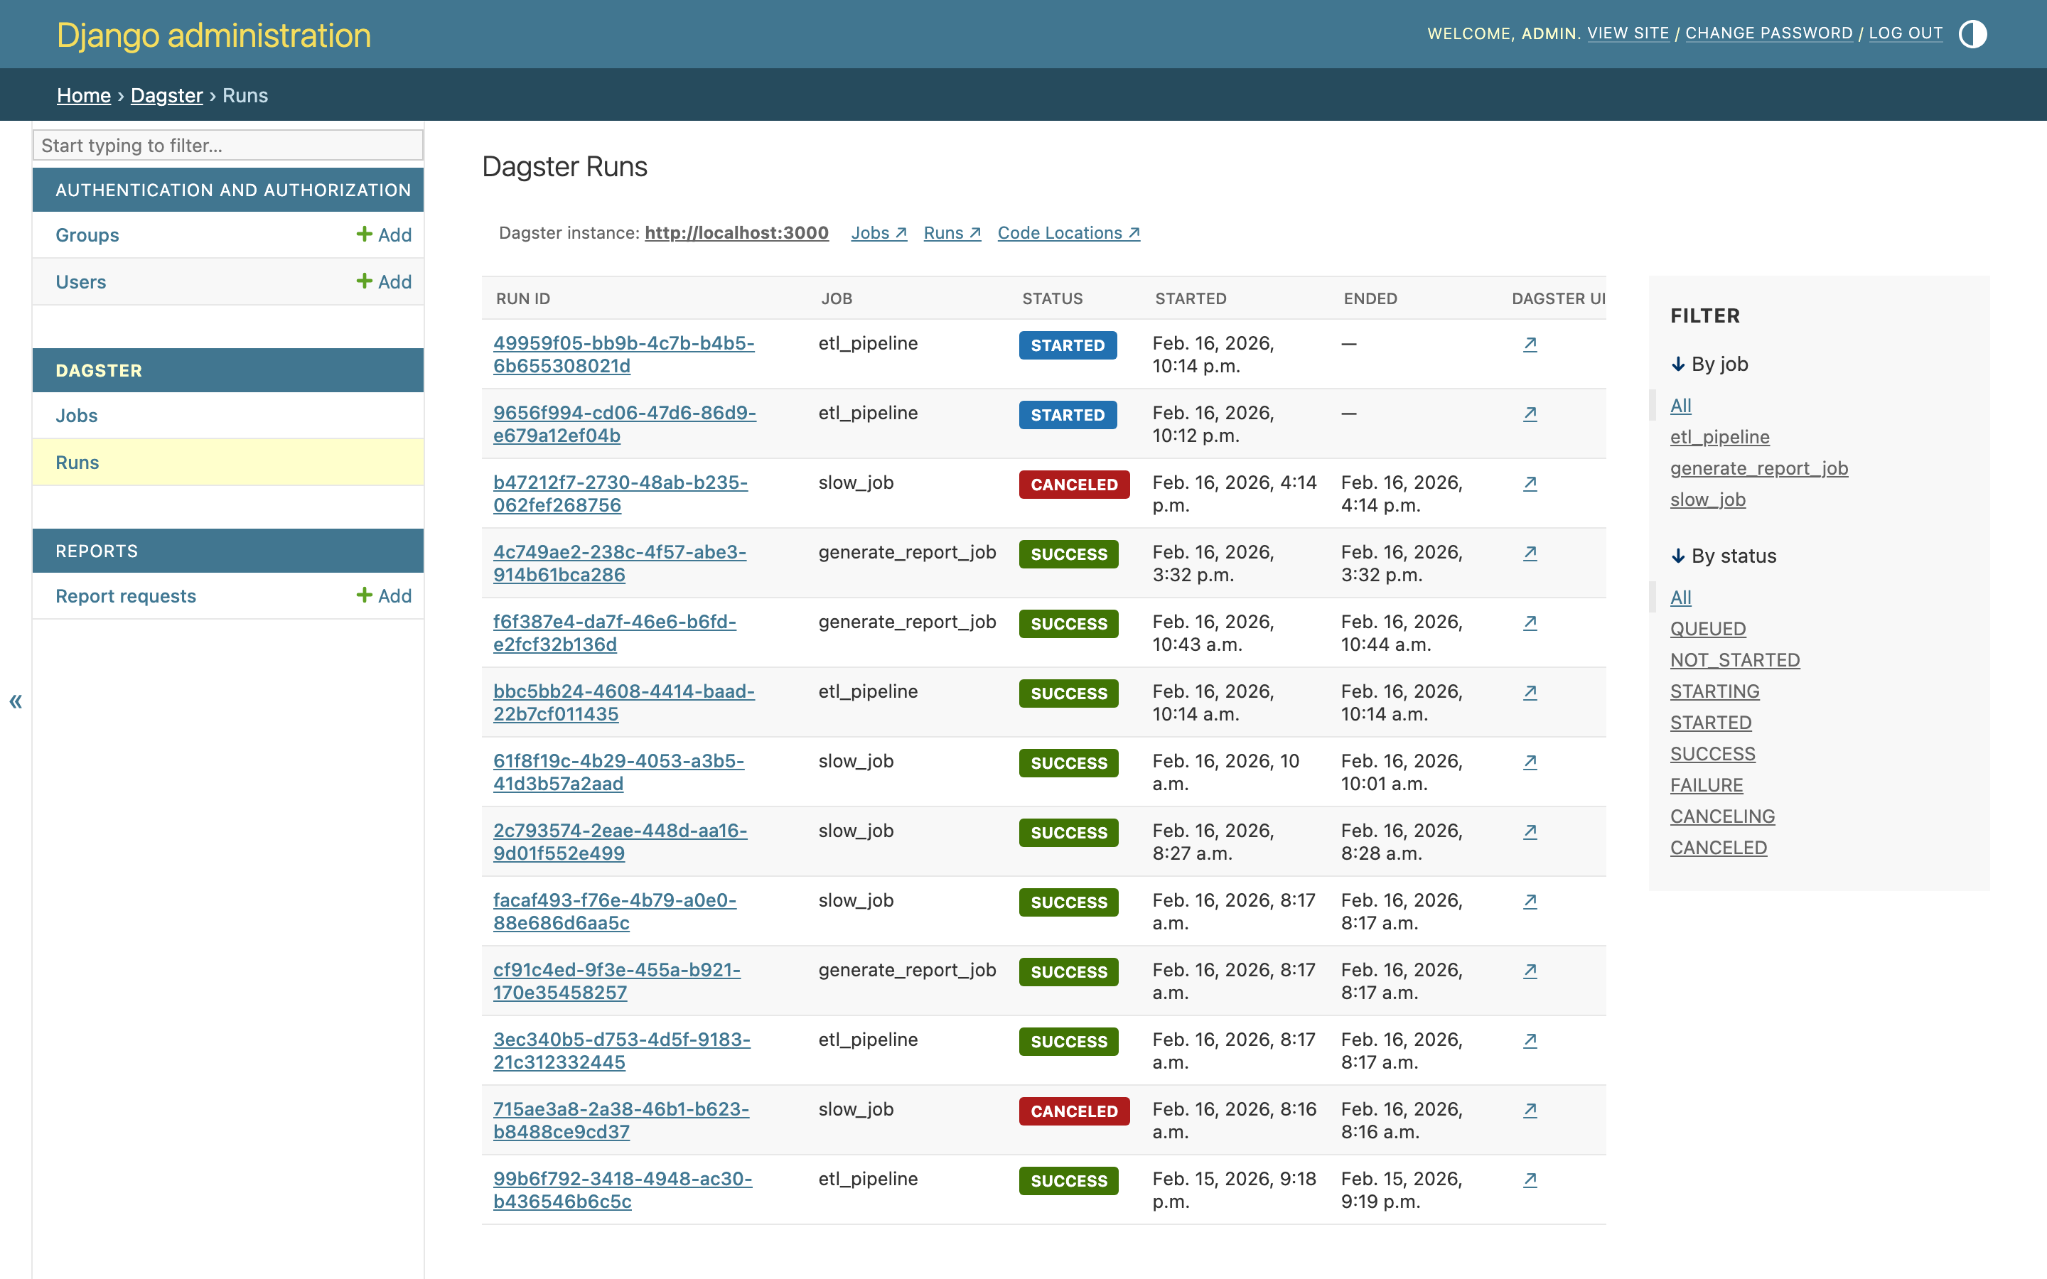Open the external Code Locations link
2047x1279 pixels.
[1068, 232]
